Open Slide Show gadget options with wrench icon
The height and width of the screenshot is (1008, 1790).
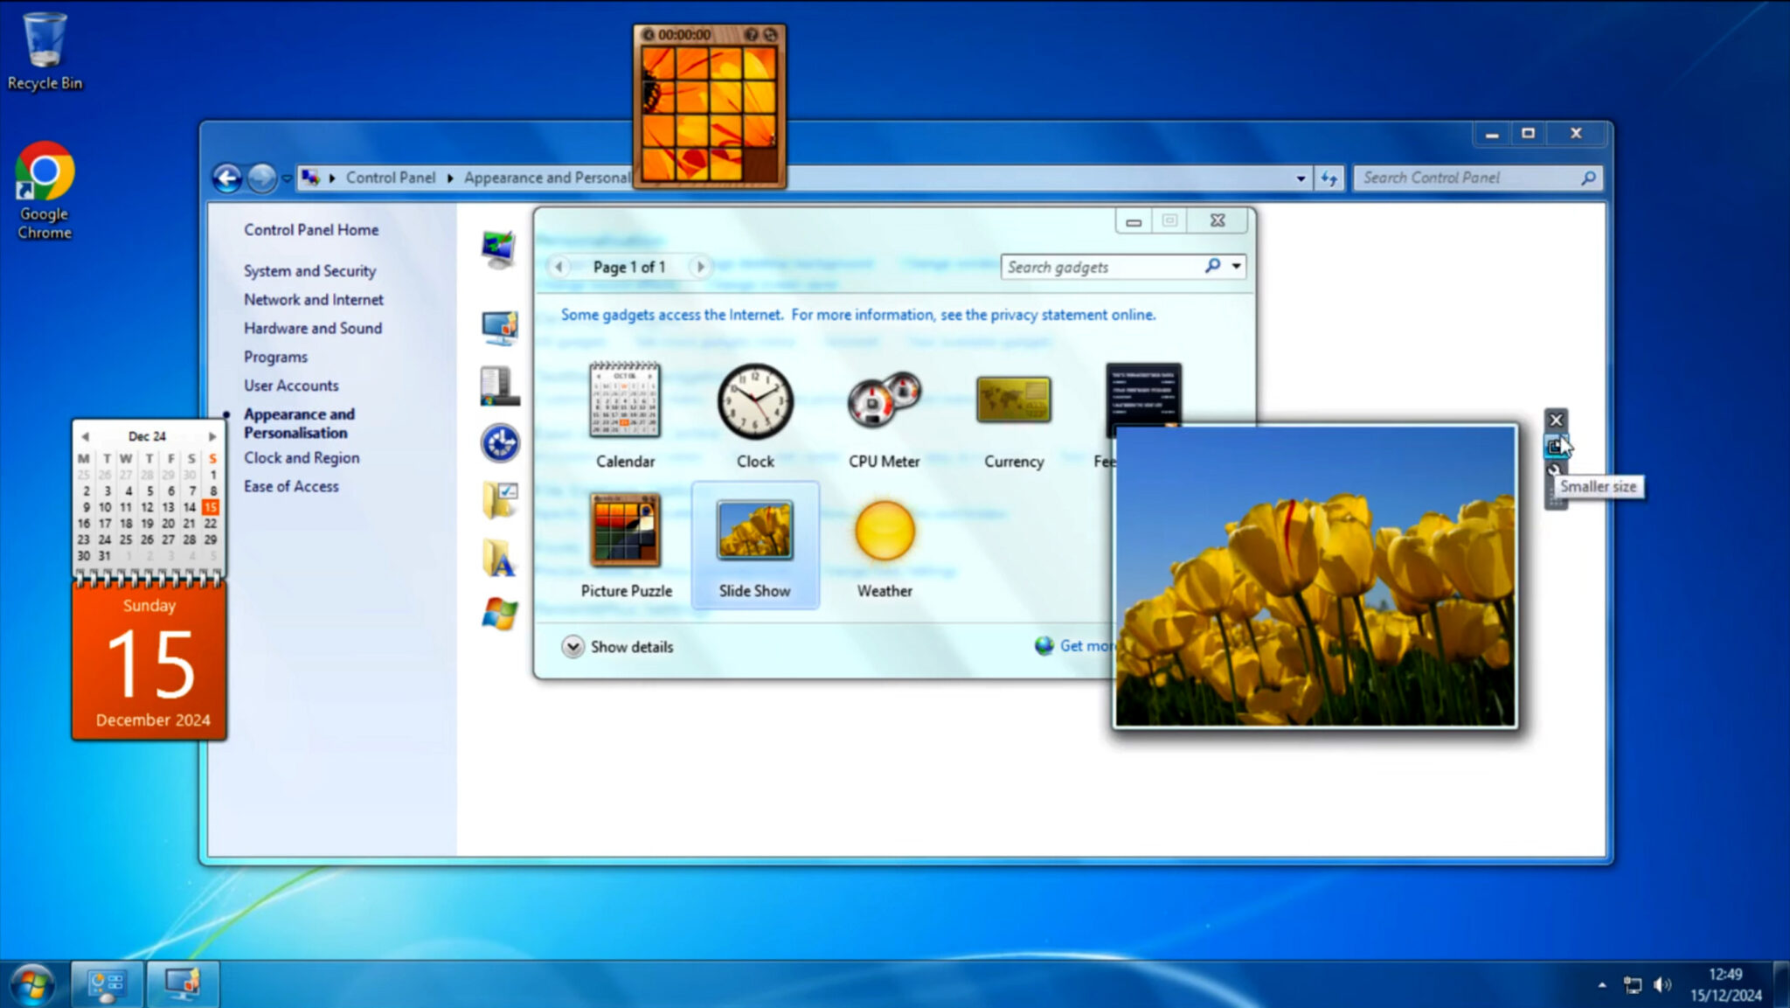tap(1554, 469)
